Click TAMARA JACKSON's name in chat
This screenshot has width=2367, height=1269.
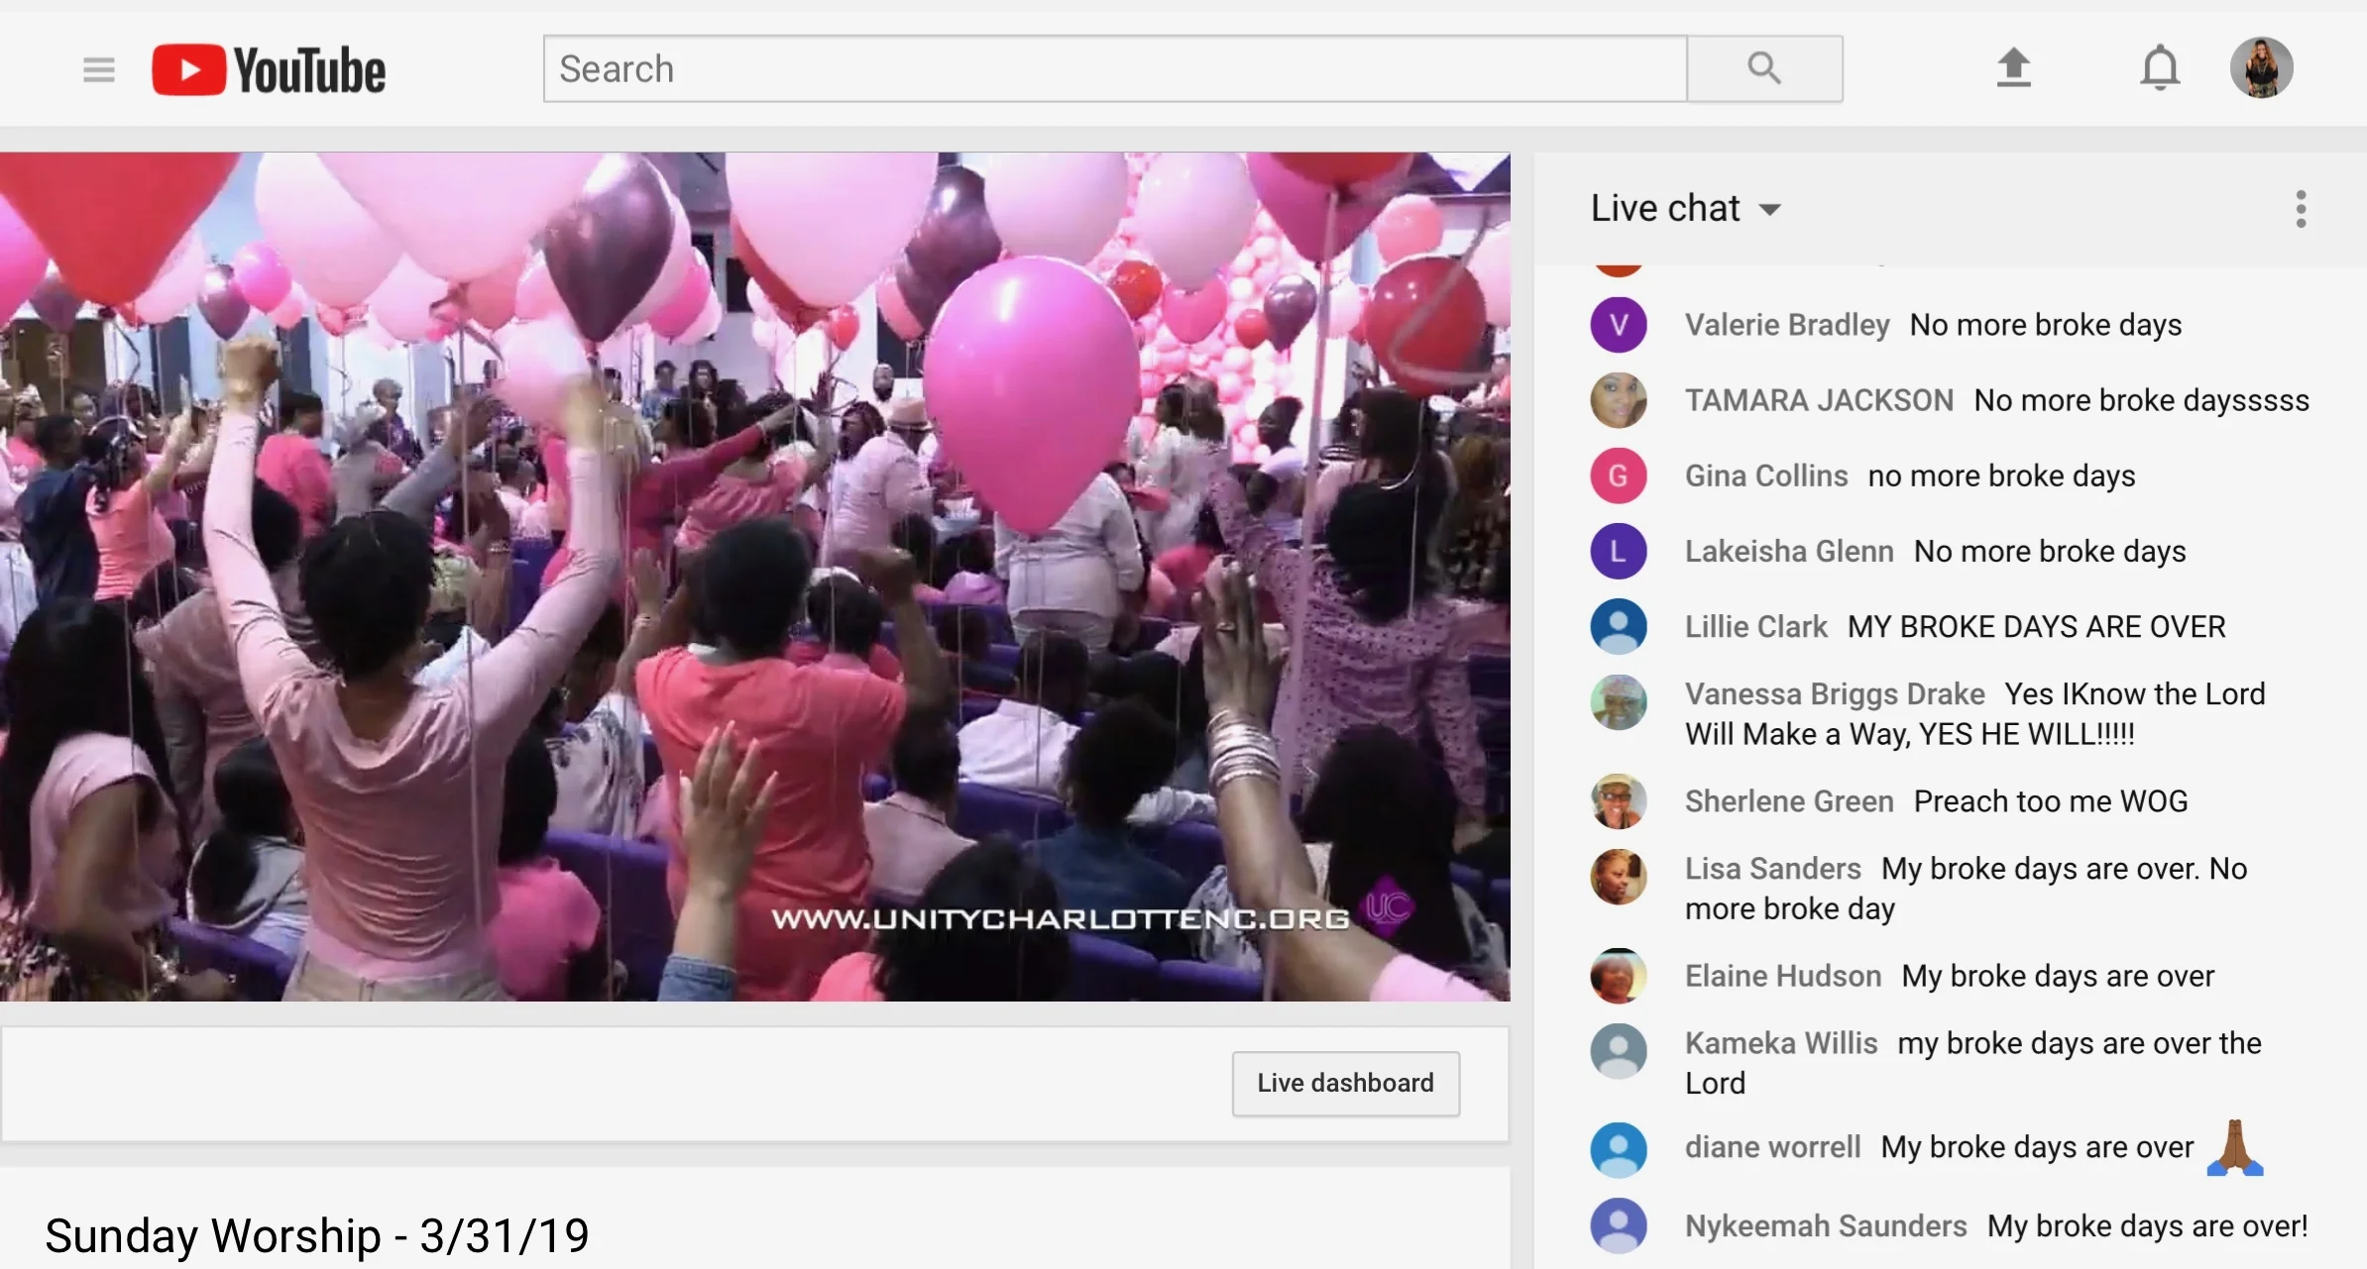[x=1819, y=400]
